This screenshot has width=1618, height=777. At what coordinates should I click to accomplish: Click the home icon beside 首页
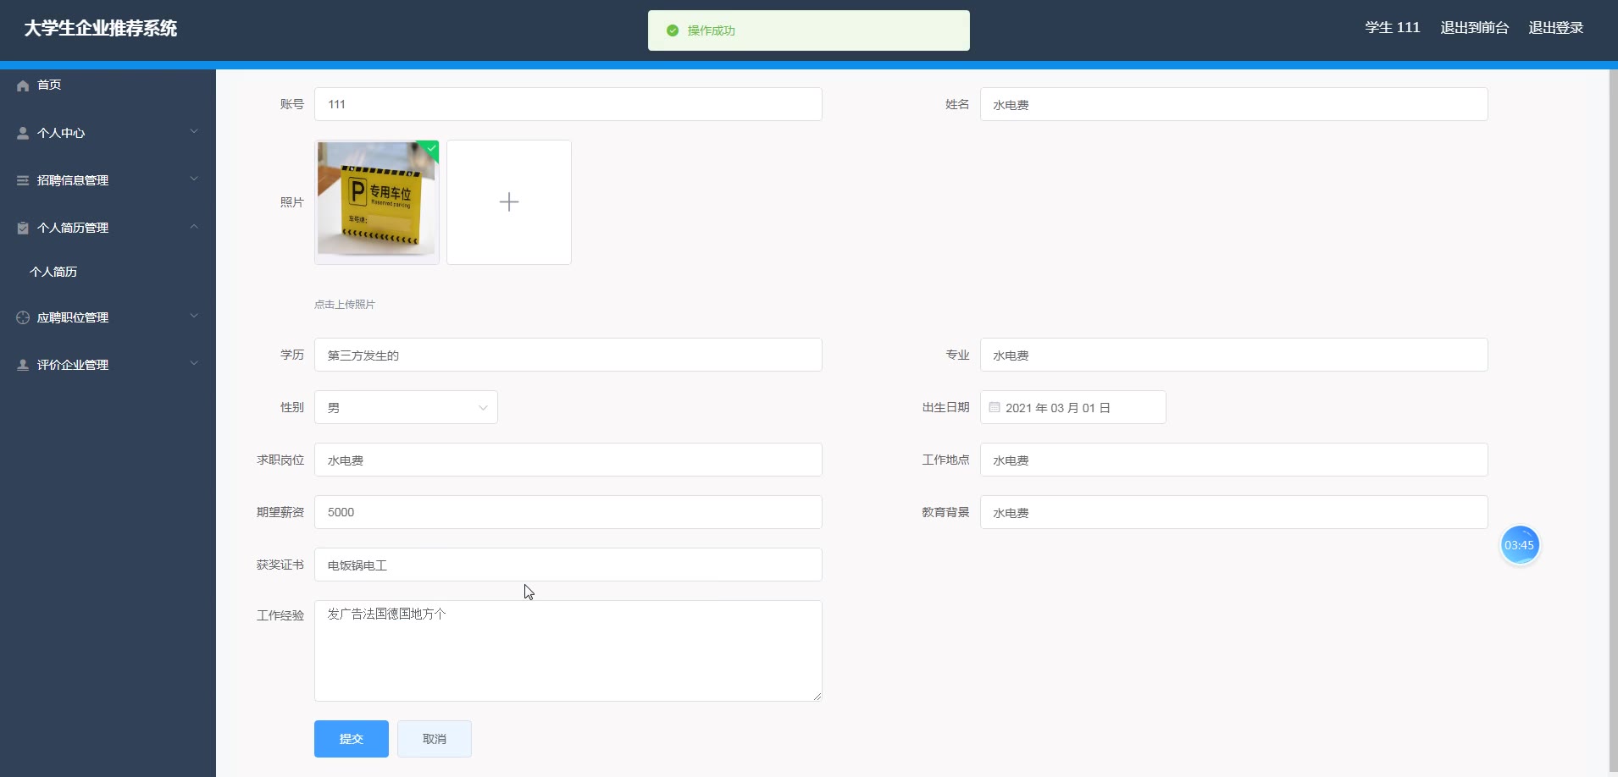[23, 85]
